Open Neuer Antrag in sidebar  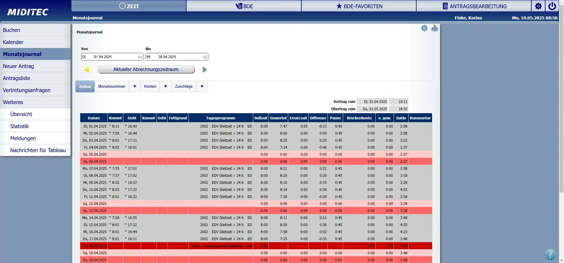point(18,66)
